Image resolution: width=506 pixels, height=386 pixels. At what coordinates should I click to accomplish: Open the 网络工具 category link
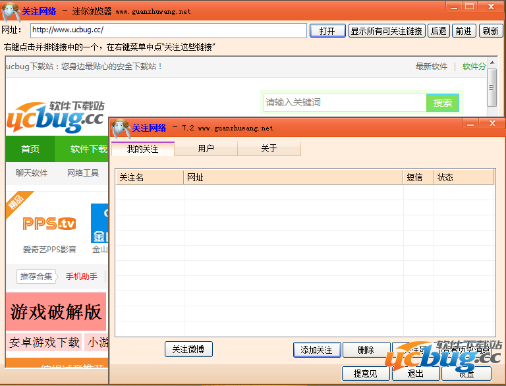coord(83,173)
